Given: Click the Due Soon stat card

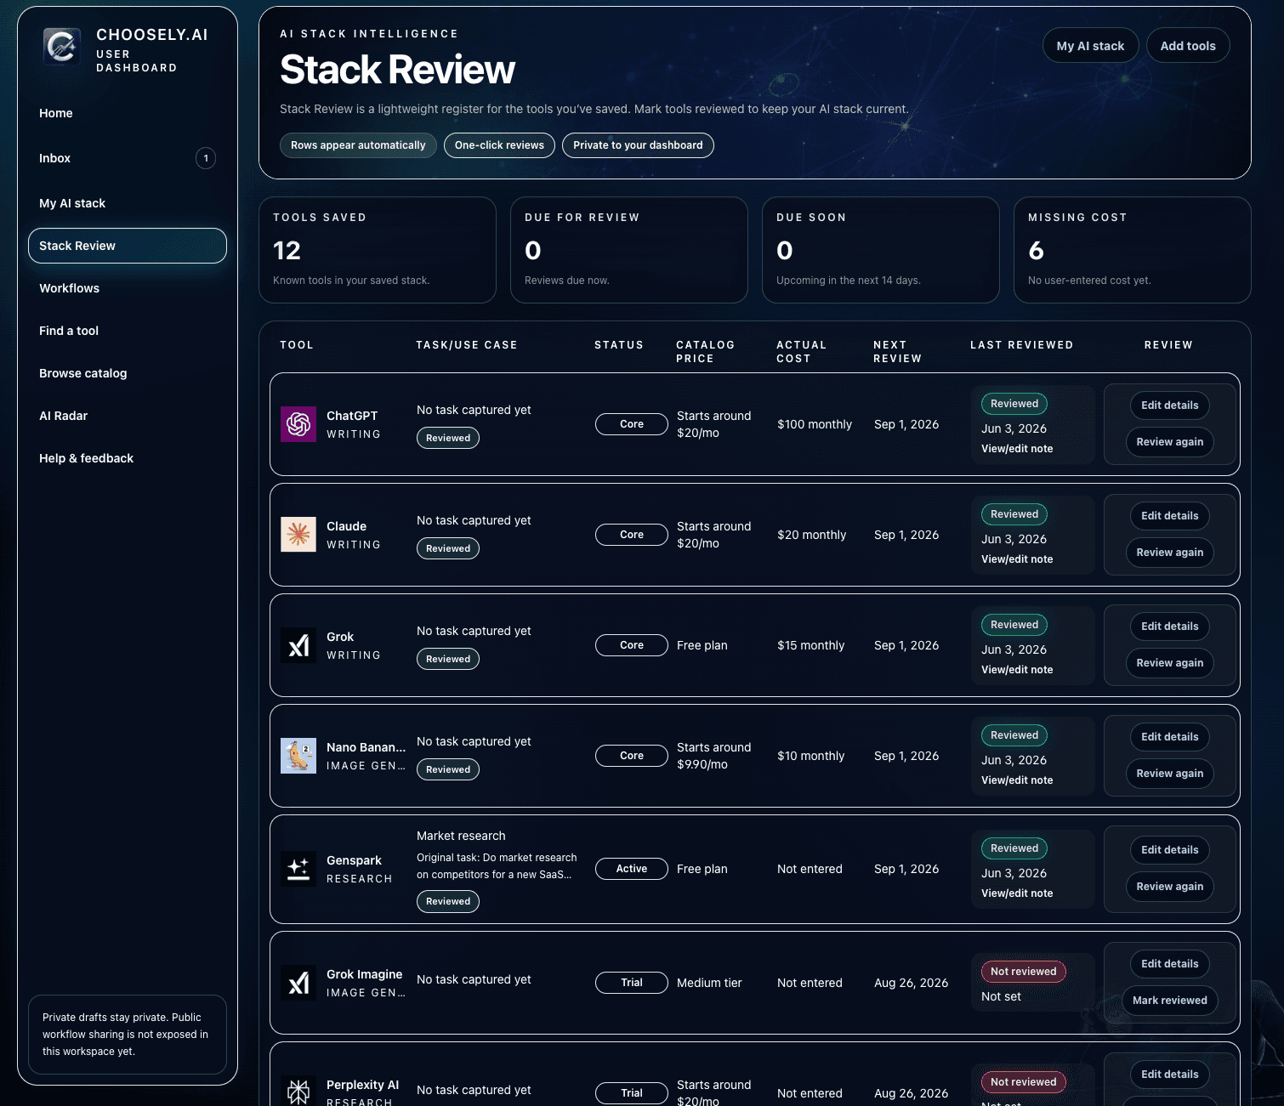Looking at the screenshot, I should 881,250.
